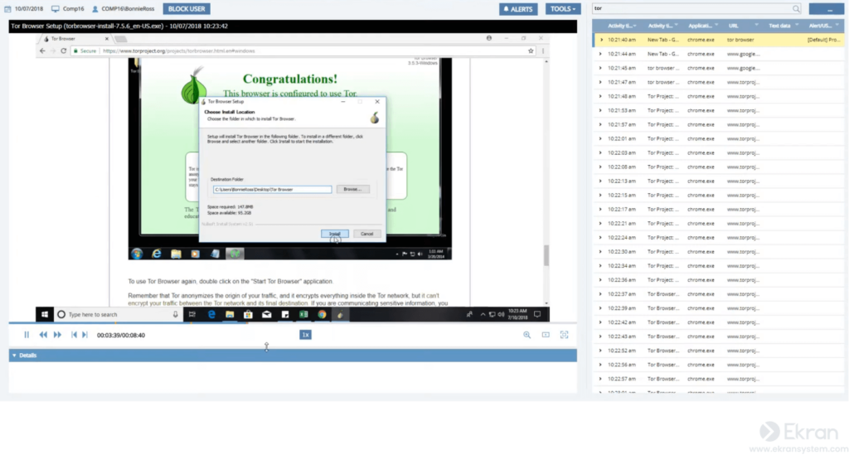Click the Comp16 computer icon
Viewport: 849px width, 474px height.
(x=56, y=8)
